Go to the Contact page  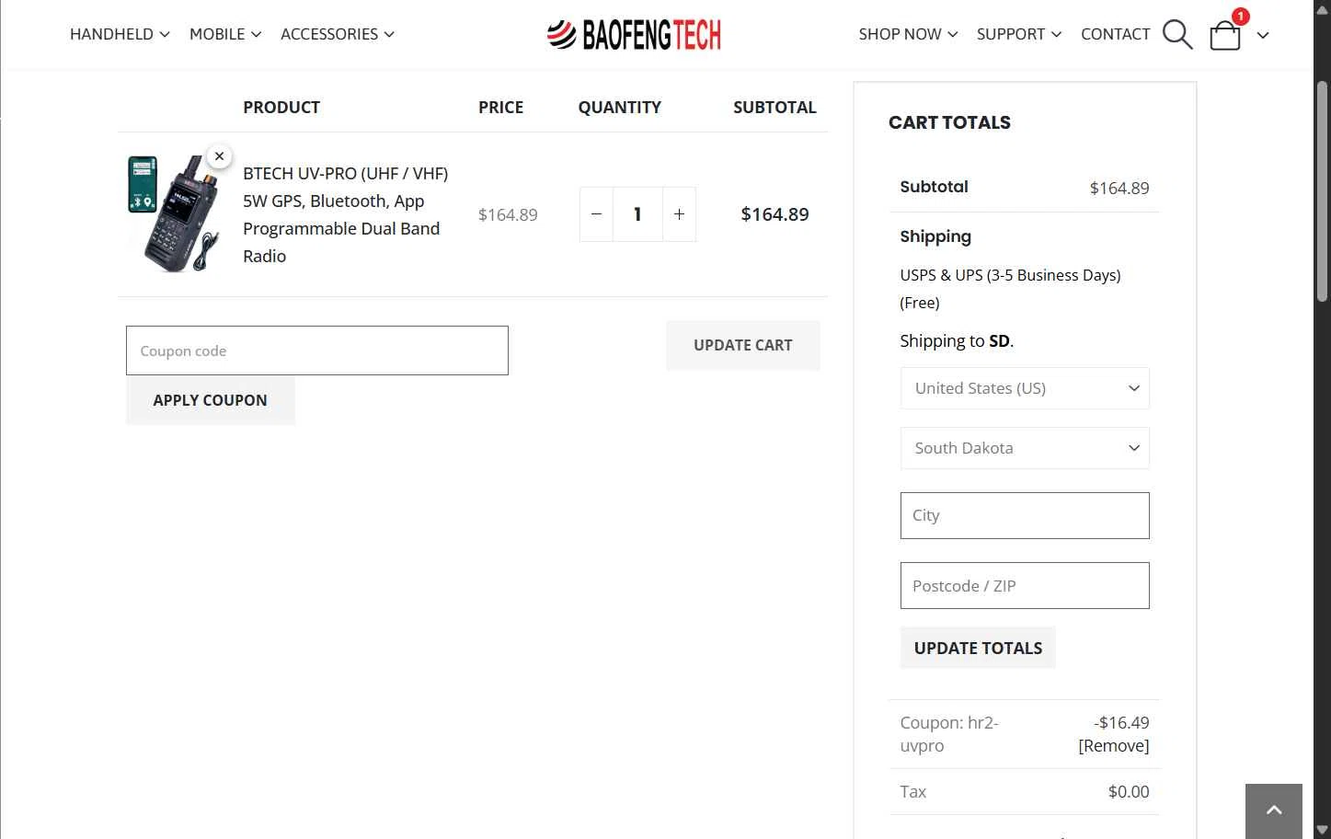[1115, 34]
